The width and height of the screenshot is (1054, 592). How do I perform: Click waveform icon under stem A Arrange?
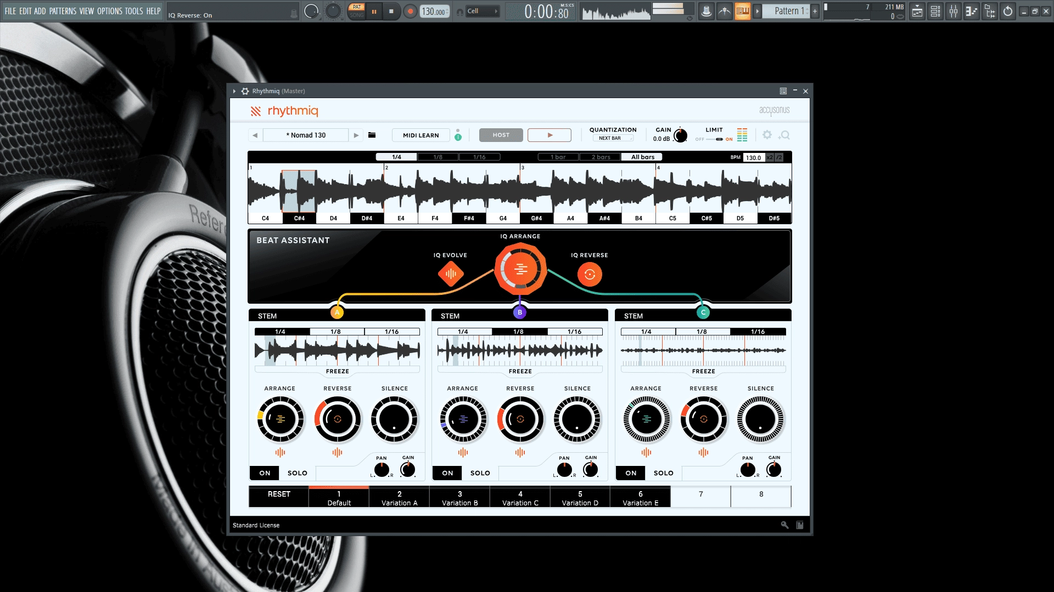(280, 452)
